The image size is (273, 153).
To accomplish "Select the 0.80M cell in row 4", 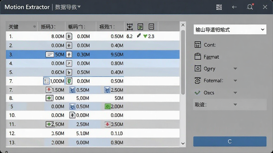I will pos(117,63).
